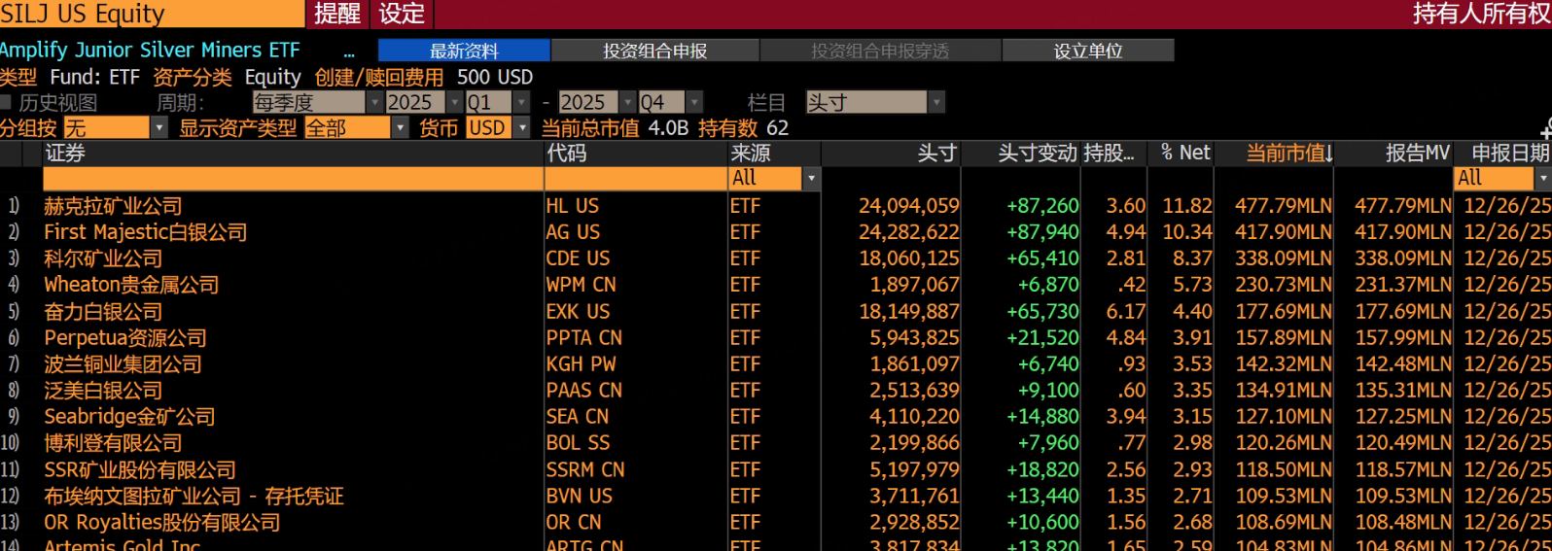
Task: Click the 设立单位 button
Action: click(1087, 51)
